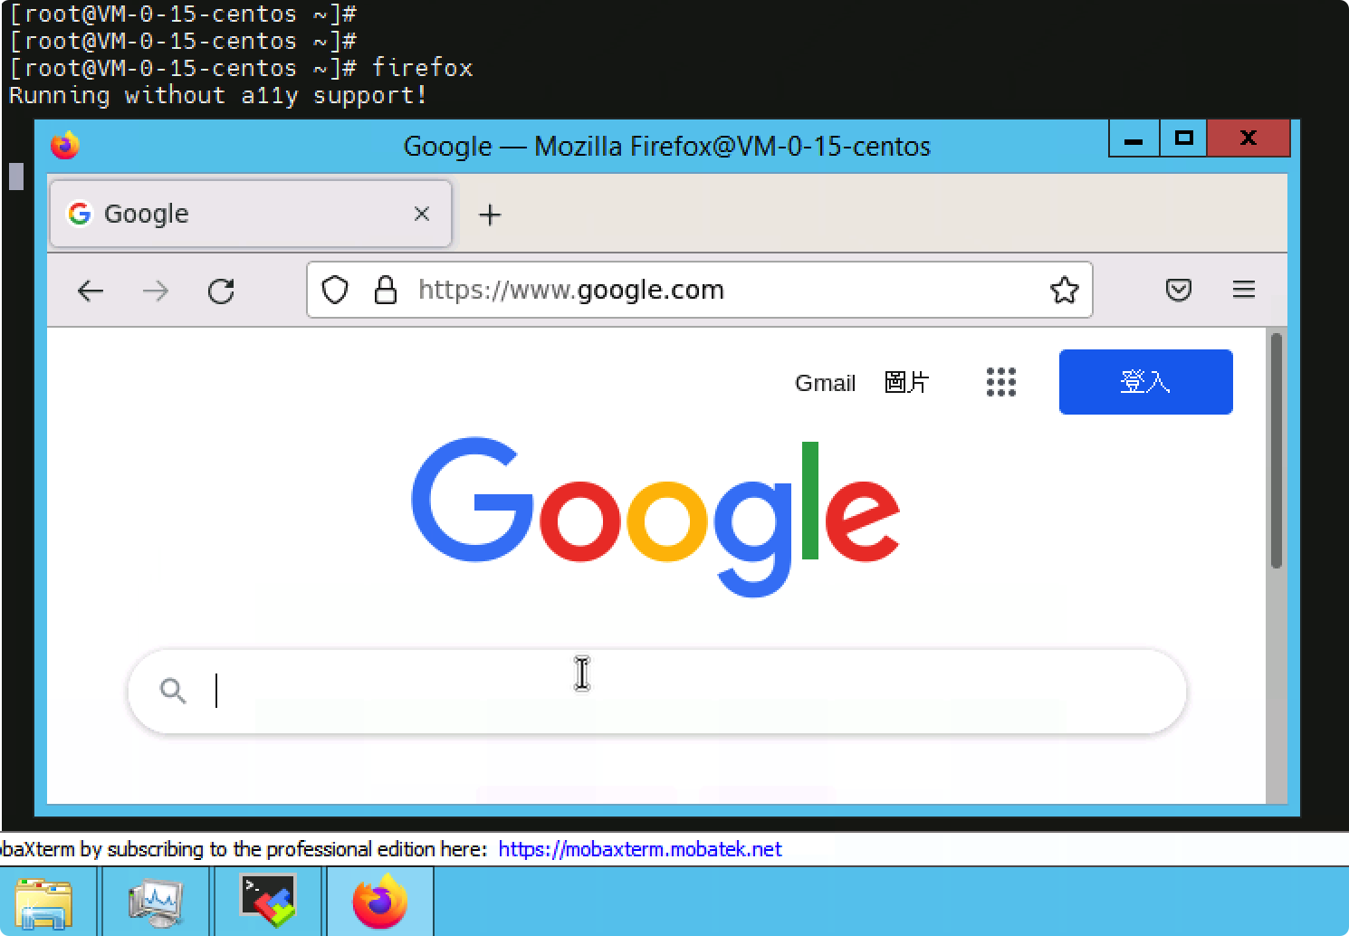Maximize the Firefox window
The height and width of the screenshot is (936, 1349).
click(1183, 138)
